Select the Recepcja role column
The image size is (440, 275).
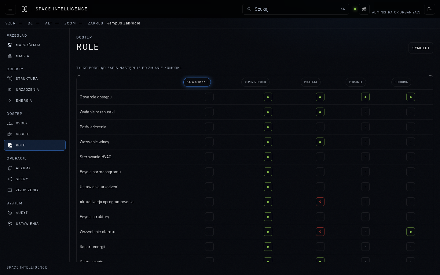[x=310, y=82]
